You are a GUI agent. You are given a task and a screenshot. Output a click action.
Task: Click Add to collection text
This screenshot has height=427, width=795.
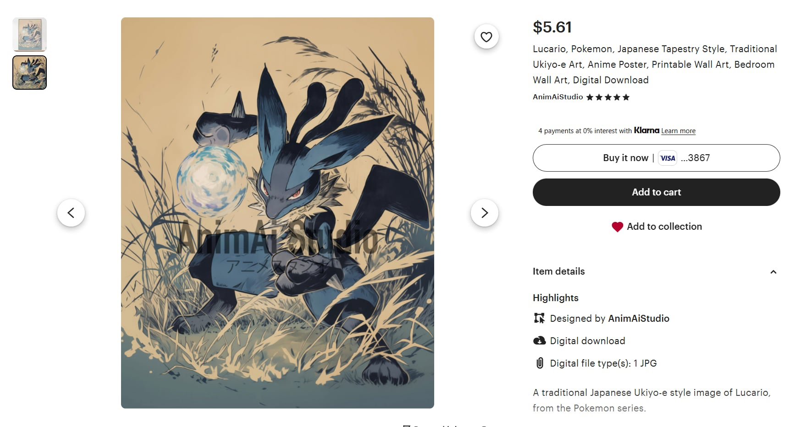(664, 227)
